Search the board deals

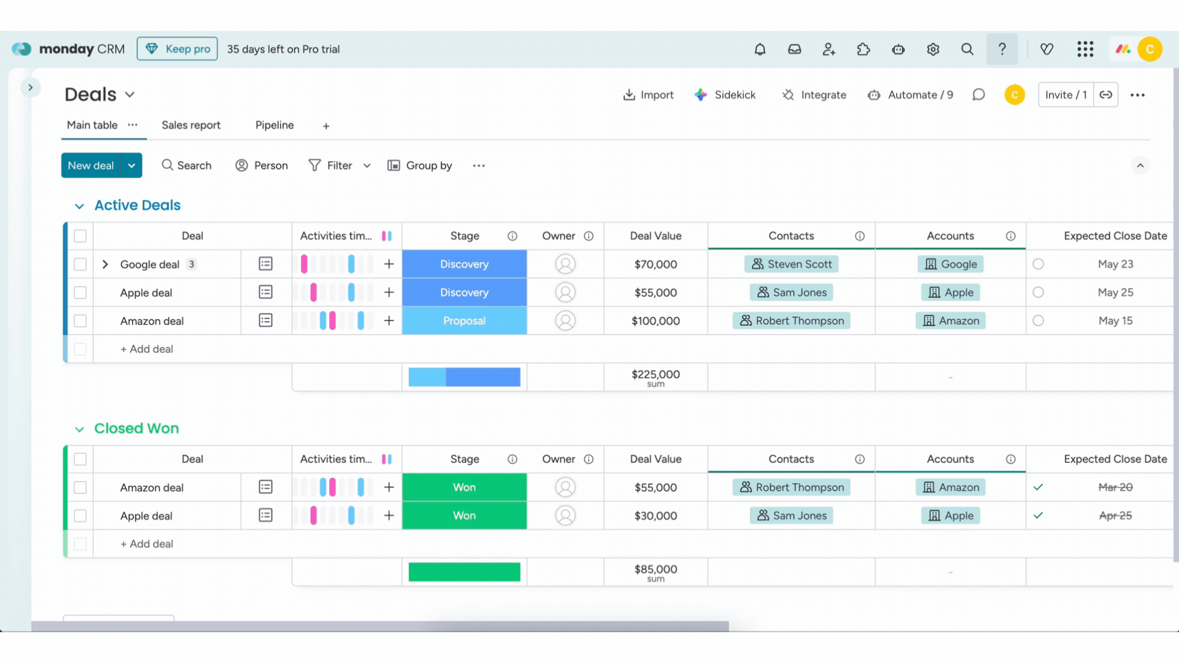pyautogui.click(x=187, y=166)
